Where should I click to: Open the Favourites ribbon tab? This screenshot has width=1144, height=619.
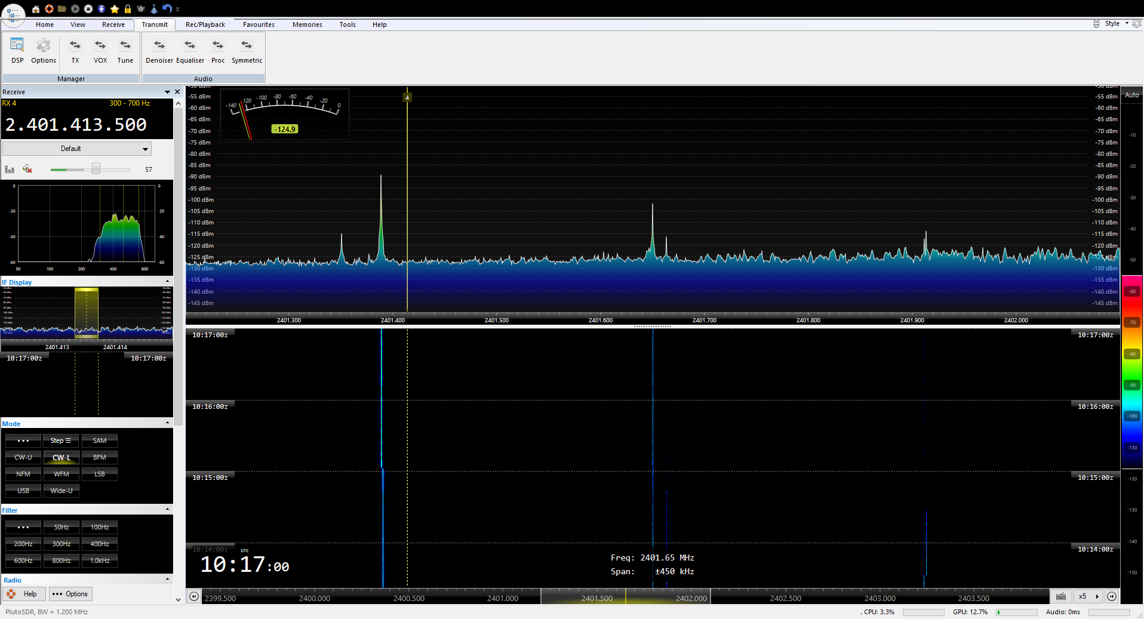pyautogui.click(x=259, y=24)
